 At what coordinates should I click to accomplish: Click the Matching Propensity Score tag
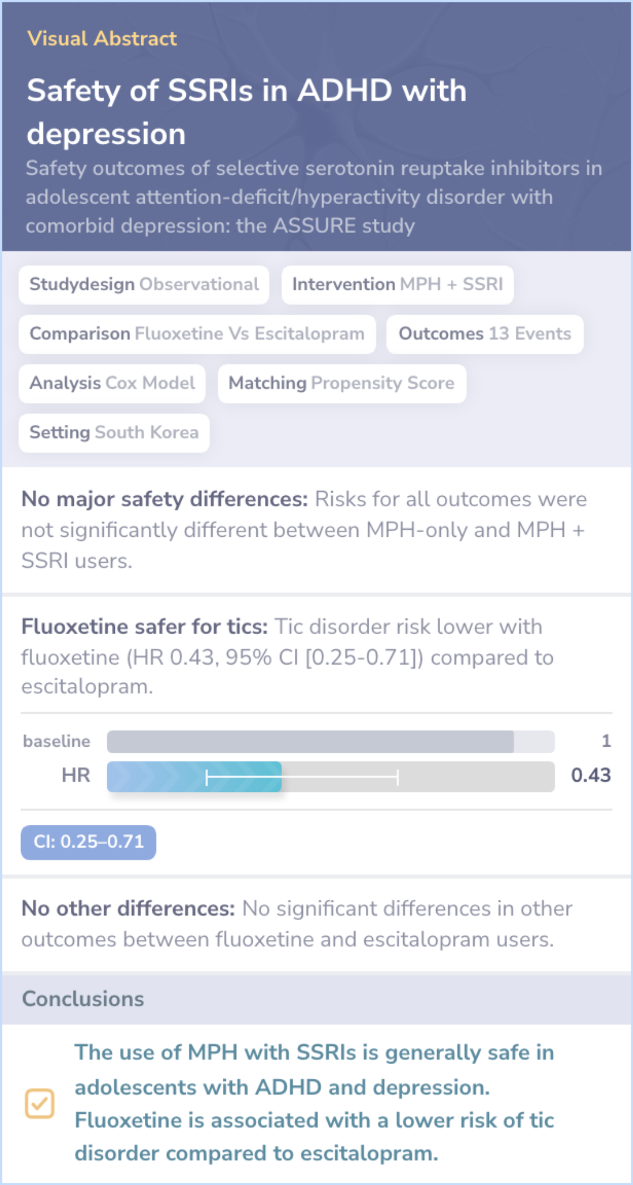click(342, 383)
